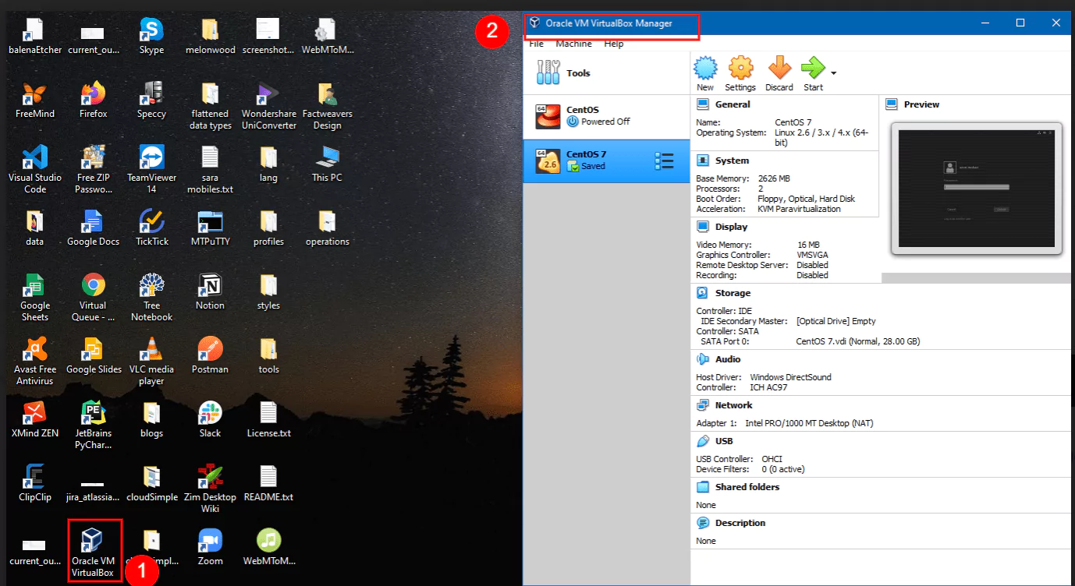Click the Optical Drive Empty entry
1075x586 pixels.
pos(836,321)
